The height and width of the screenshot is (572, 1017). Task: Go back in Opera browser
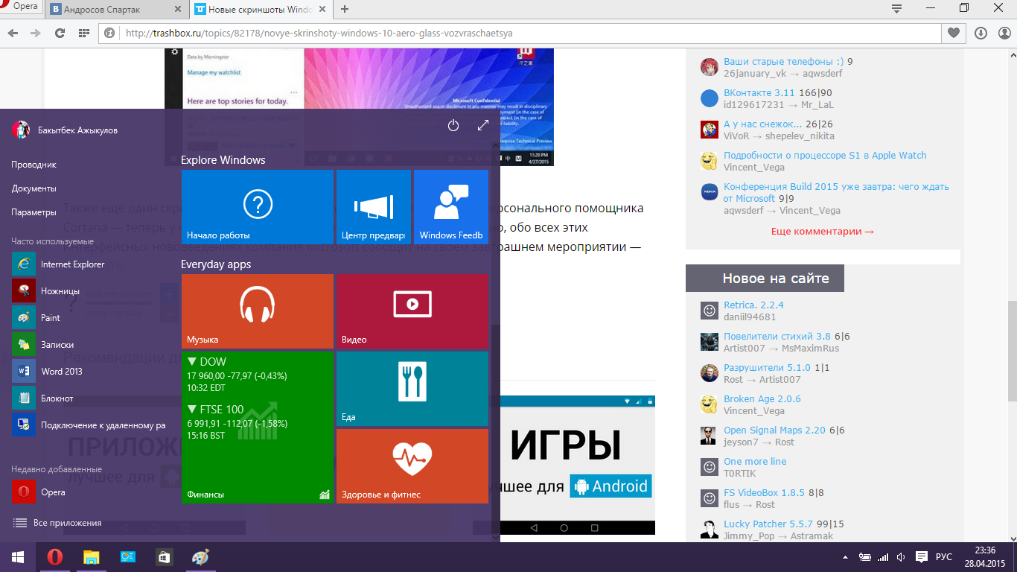[x=13, y=34]
